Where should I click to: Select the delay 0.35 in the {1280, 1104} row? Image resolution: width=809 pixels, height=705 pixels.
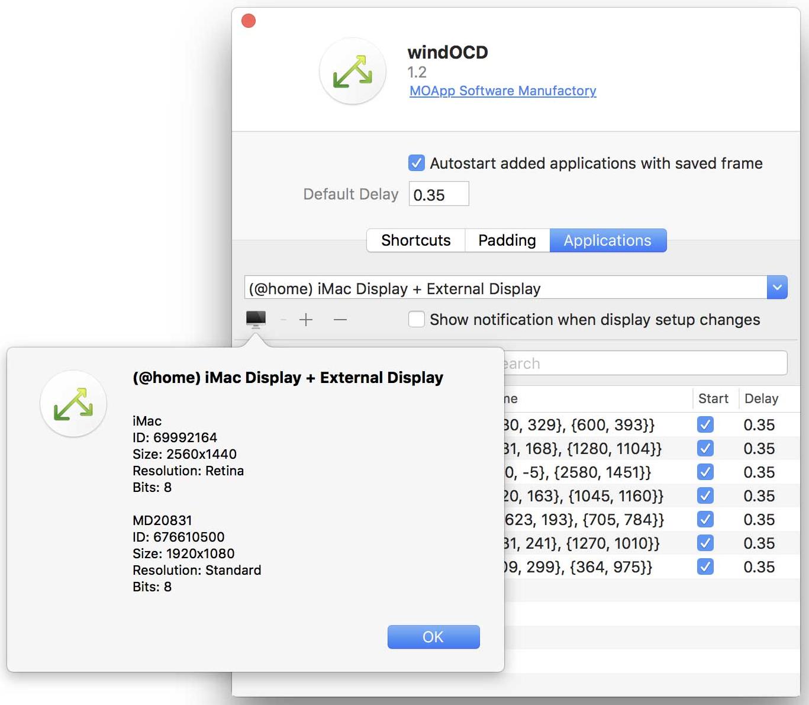click(759, 449)
